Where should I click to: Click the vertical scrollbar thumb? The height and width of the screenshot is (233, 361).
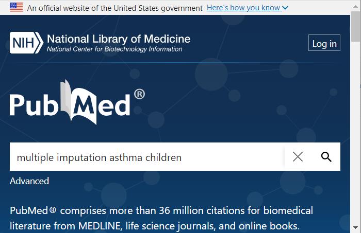click(x=355, y=26)
